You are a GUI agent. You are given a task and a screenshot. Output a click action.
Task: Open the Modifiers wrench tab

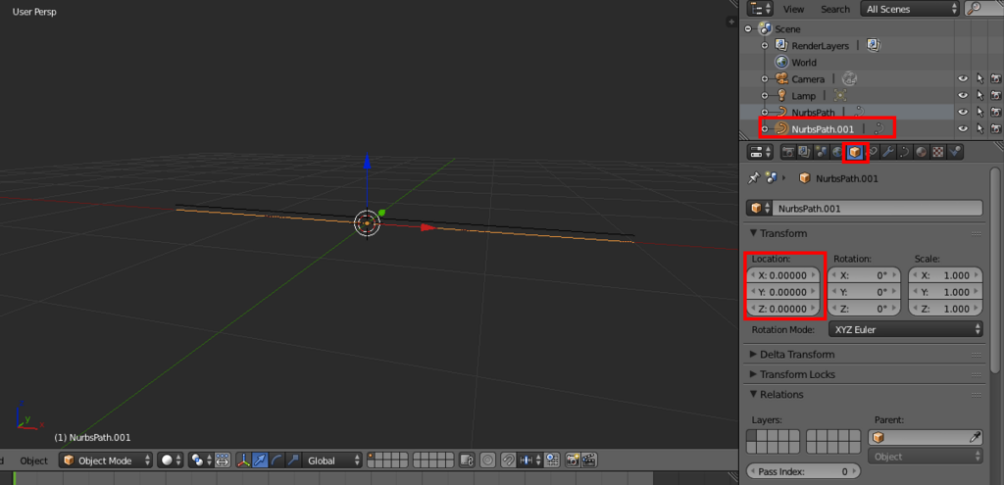tap(887, 152)
